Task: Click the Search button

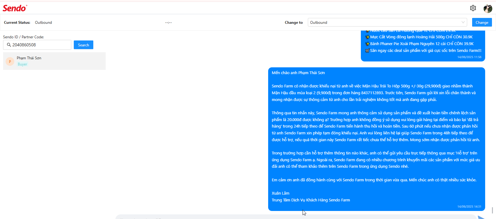Action: tap(83, 45)
